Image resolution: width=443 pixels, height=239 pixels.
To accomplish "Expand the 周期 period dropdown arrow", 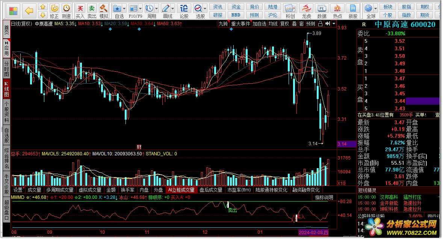I will pos(156,9).
